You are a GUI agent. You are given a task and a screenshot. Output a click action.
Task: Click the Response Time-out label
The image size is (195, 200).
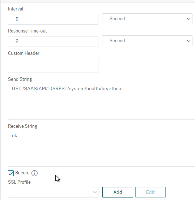pyautogui.click(x=27, y=31)
